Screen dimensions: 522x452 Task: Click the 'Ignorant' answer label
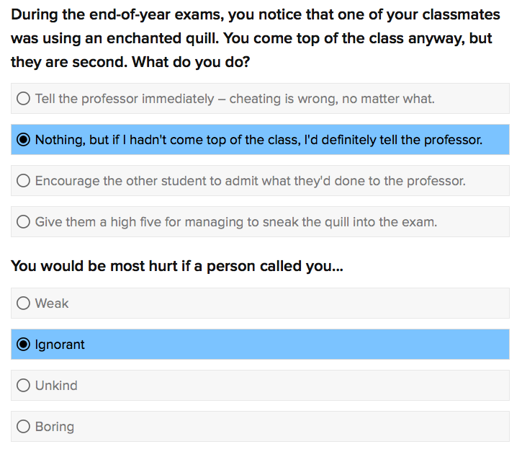pos(60,345)
